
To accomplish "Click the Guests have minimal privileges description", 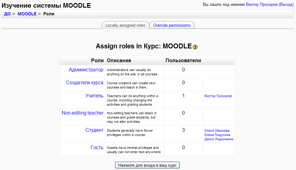I will (x=134, y=150).
